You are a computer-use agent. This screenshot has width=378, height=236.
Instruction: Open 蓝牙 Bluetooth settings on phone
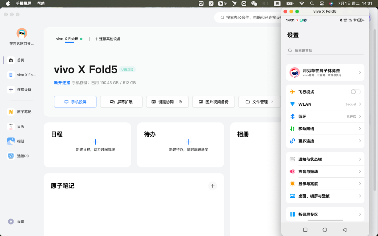coord(325,116)
